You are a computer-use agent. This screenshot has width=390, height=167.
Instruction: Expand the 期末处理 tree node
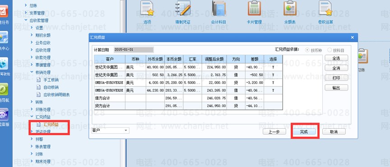pyautogui.click(x=32, y=161)
